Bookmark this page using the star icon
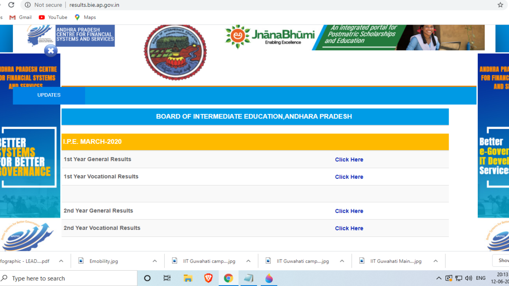Viewport: 509px width, 286px height. point(500,5)
